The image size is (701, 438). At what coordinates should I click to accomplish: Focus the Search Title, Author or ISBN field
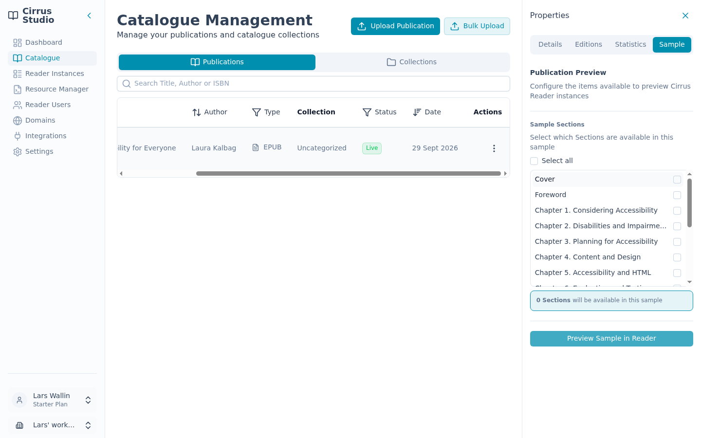tap(314, 84)
